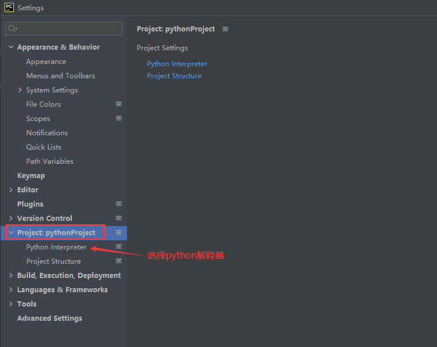The height and width of the screenshot is (347, 437).
Task: Collapse the Appearance & Behavior section
Action: pos(11,47)
